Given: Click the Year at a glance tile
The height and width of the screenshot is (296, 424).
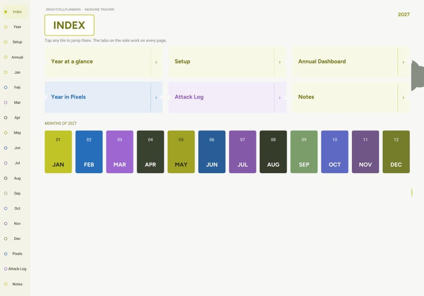Looking at the screenshot, I should (104, 62).
